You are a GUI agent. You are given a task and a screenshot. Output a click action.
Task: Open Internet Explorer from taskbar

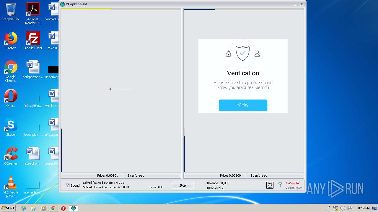(x=24, y=208)
